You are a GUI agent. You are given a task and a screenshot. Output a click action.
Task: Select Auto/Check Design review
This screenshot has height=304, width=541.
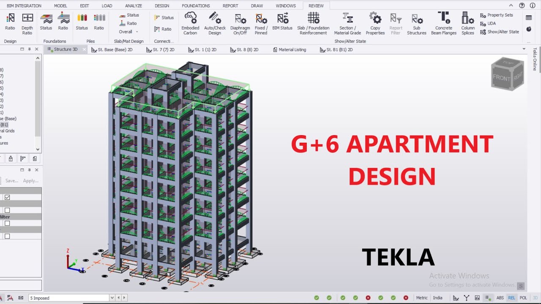[215, 24]
